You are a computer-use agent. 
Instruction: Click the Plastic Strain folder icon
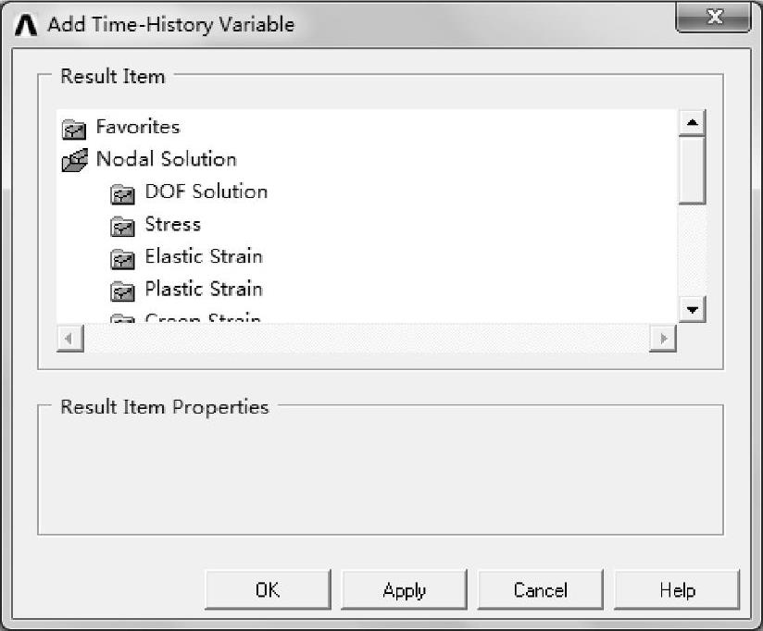(122, 291)
